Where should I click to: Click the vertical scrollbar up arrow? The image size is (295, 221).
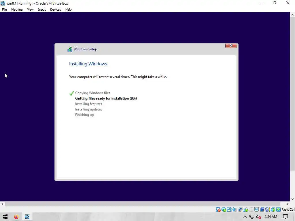tap(292, 15)
